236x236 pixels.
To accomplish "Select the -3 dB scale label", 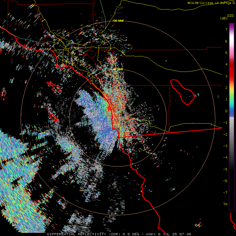I will pyautogui.click(x=225, y=146).
